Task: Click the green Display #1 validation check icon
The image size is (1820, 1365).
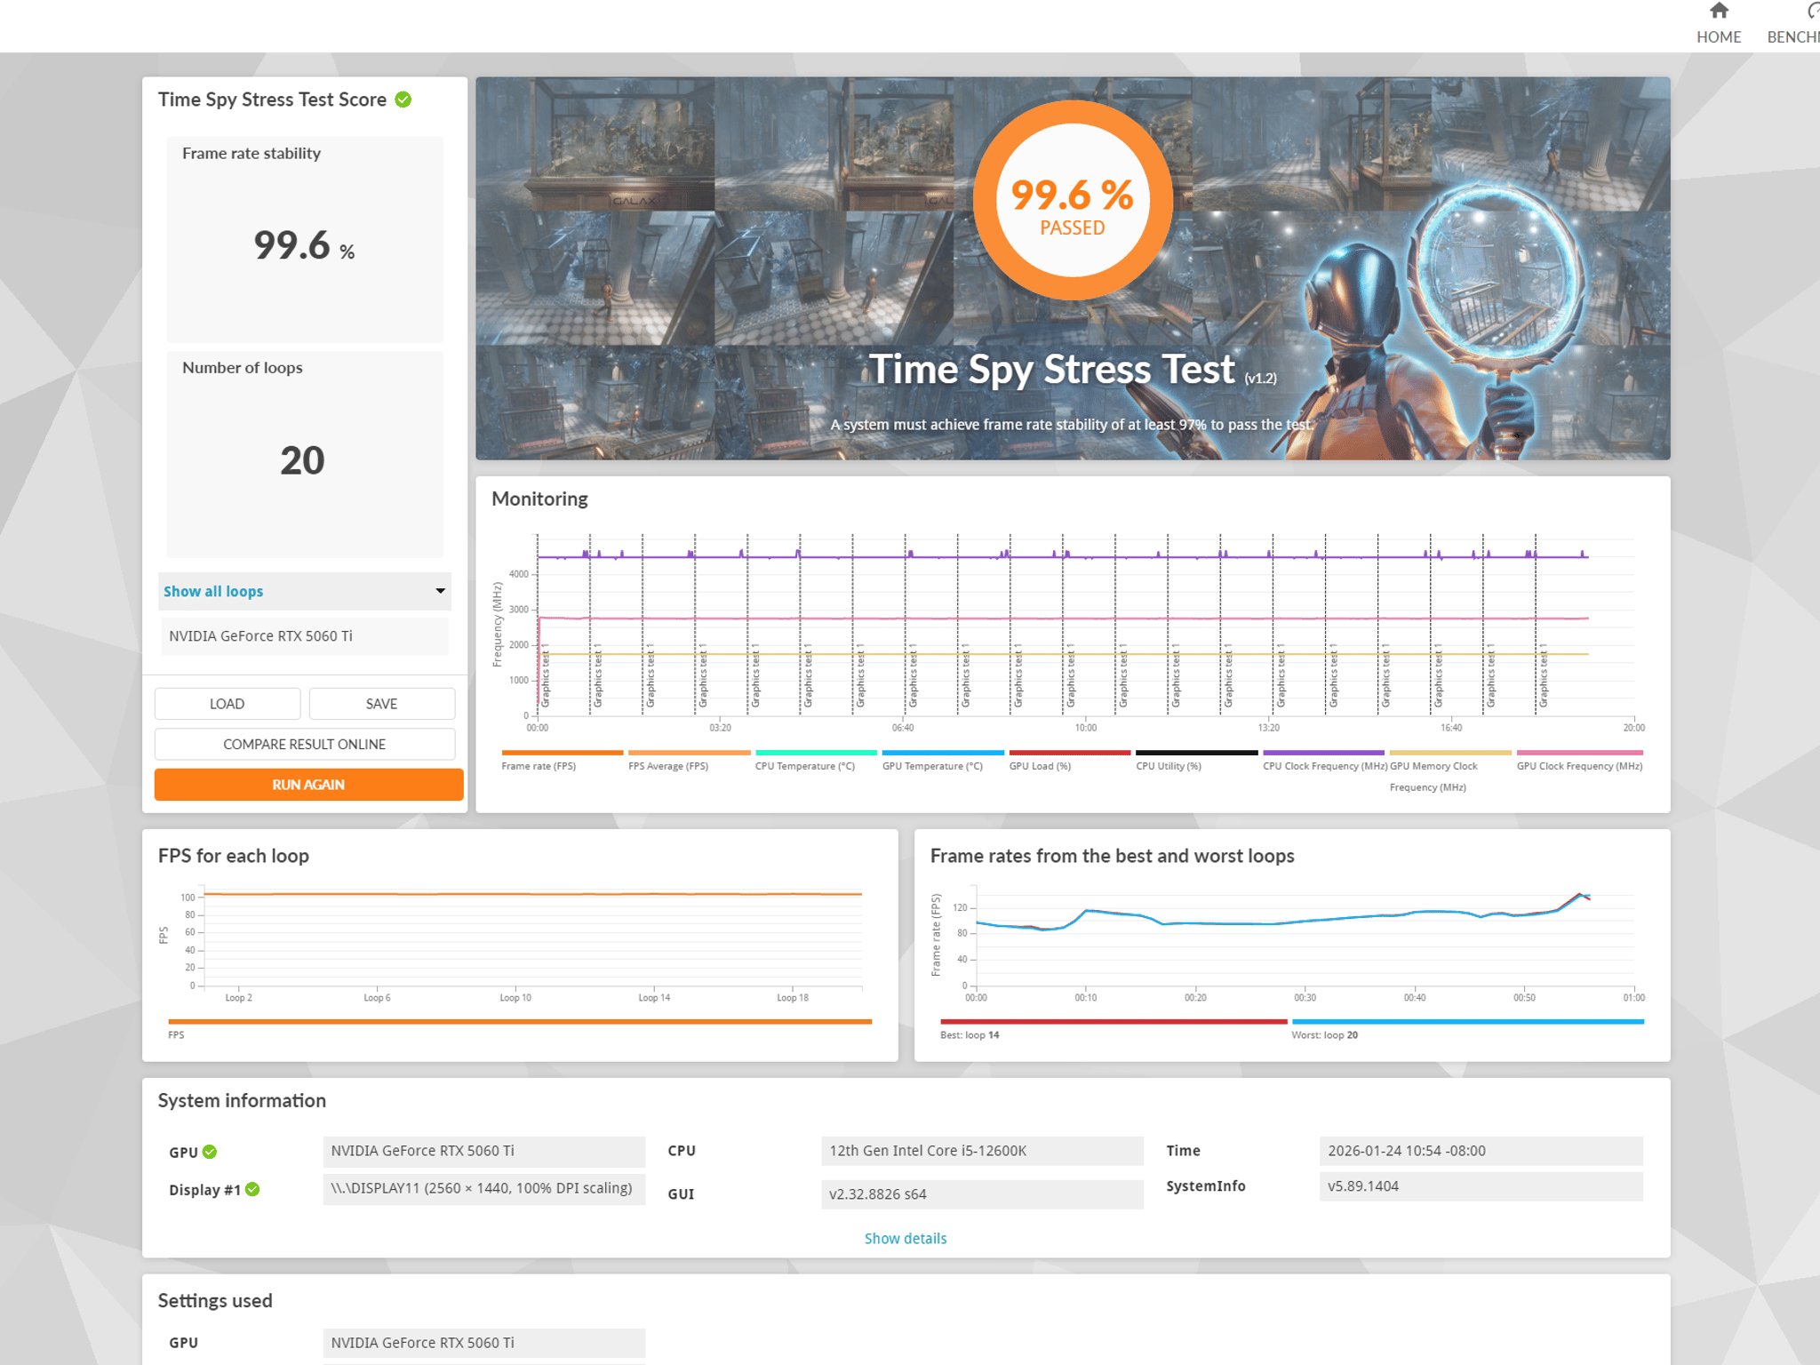Action: [252, 1189]
